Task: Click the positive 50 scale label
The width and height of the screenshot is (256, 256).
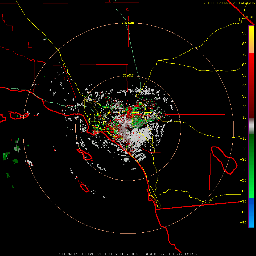Action: pos(244,75)
